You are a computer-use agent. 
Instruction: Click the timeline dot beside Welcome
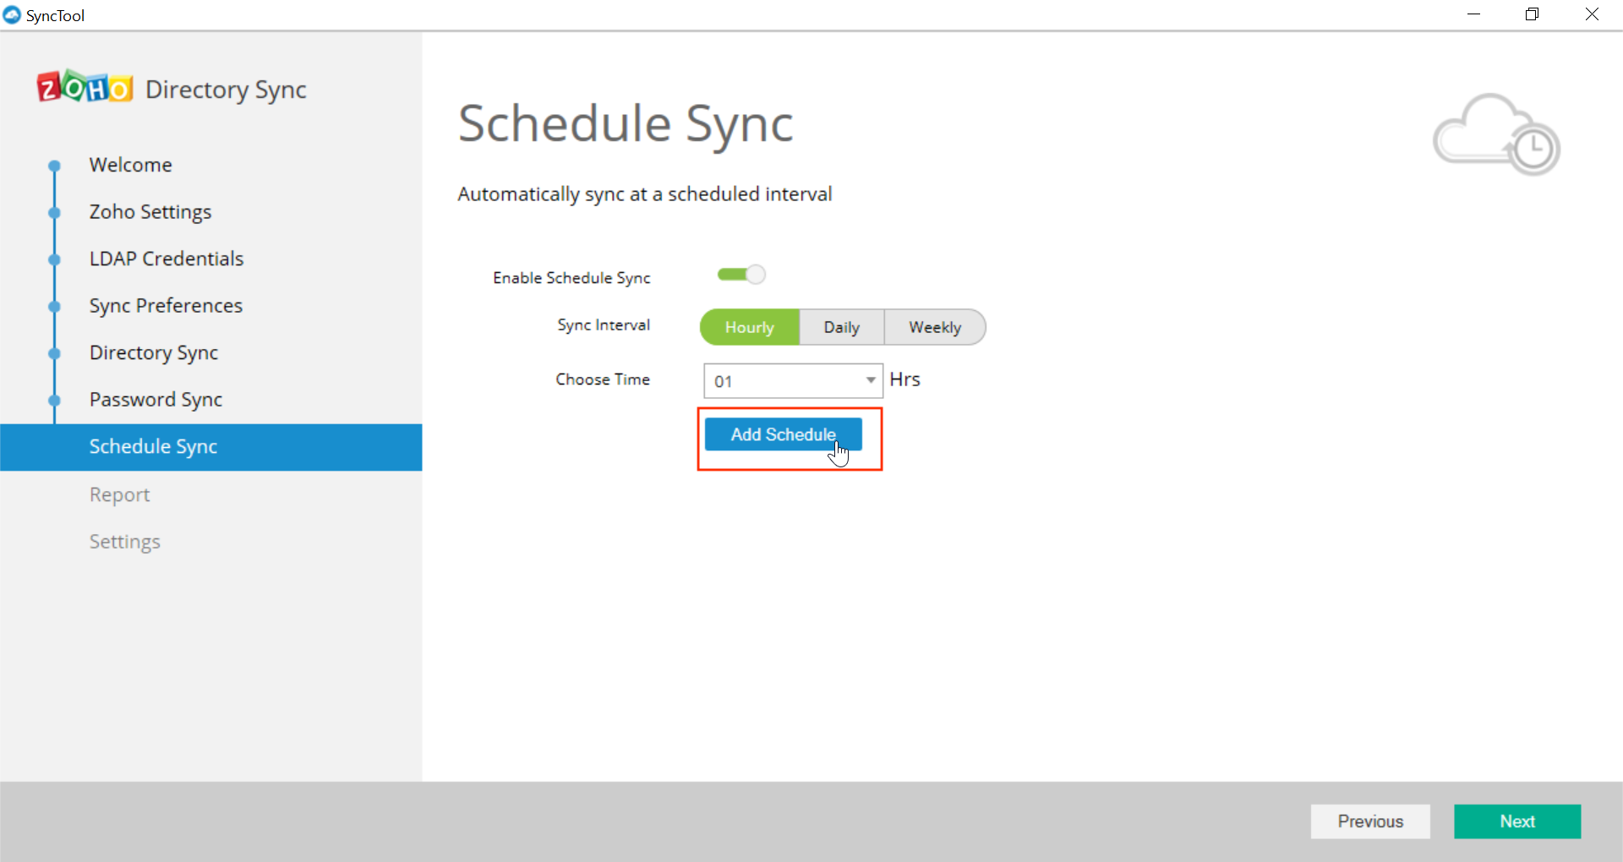tap(53, 166)
